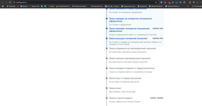Click 'Заказ ожидает отправки в город получателя'
Screen dimensions: 202x106
pyautogui.click(x=132, y=68)
